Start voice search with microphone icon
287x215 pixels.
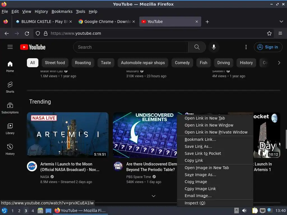click(x=214, y=47)
